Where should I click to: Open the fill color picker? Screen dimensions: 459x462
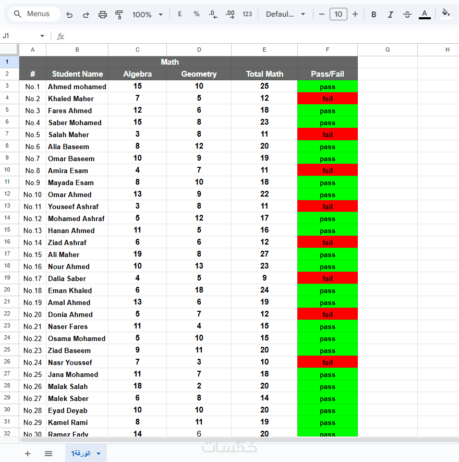click(x=446, y=14)
